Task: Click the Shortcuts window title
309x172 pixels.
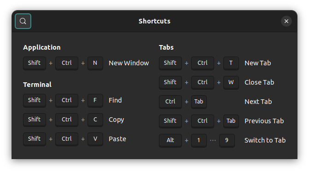Action: point(155,21)
